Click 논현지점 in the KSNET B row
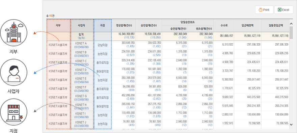 [103, 54]
